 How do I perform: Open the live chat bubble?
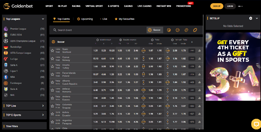coord(255,124)
